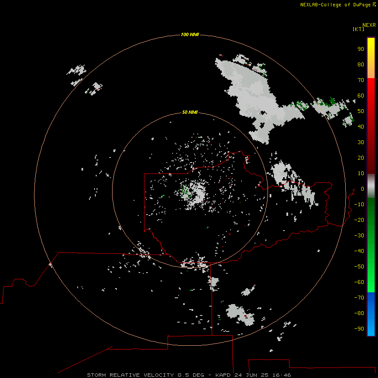378x378 pixels.
Task: Click the -10 value on velocity scale
Action: 359,205
